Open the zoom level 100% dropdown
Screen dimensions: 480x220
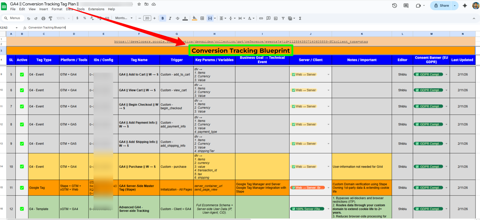pyautogui.click(x=63, y=18)
